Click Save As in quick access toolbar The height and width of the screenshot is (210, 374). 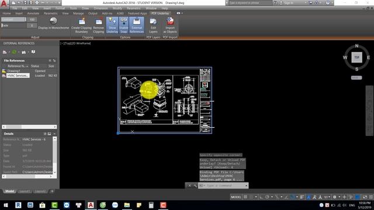tap(31, 3)
